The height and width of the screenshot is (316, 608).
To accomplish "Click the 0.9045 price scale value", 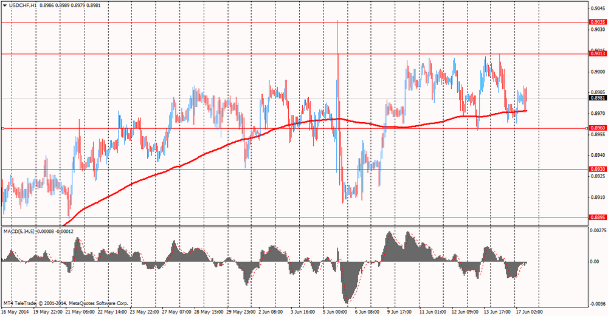I will pos(598,8).
